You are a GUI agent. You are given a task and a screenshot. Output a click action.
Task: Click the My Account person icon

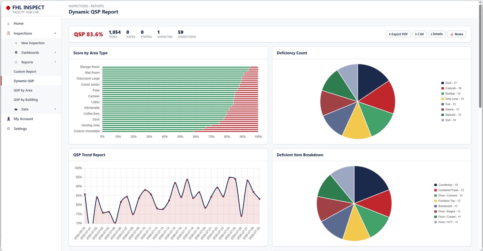tap(9, 119)
